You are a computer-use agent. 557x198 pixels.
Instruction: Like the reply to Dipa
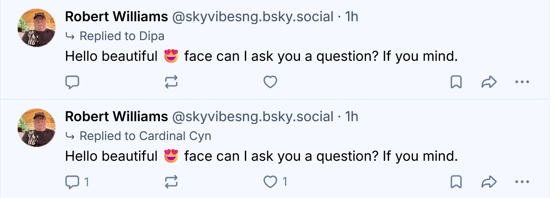click(270, 82)
